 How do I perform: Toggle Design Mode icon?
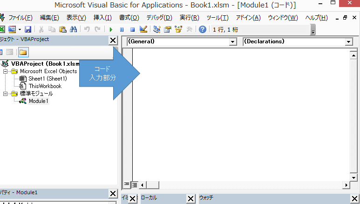pyautogui.click(x=143, y=29)
